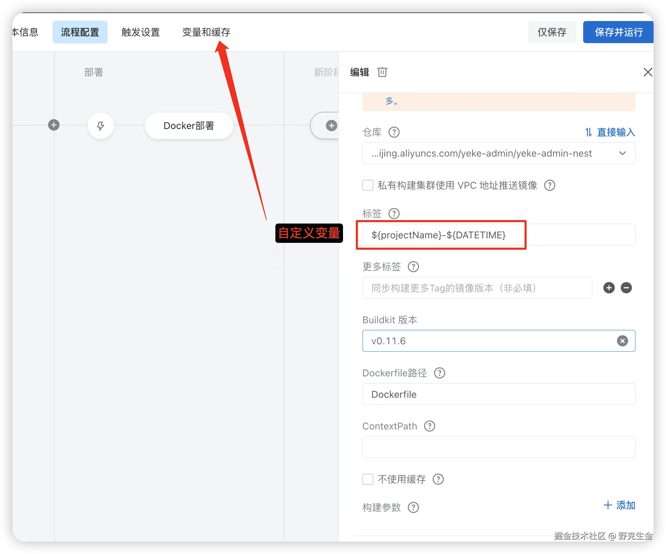Add a build parameter via 添加
Screen dimensions: 666x554
(x=619, y=505)
